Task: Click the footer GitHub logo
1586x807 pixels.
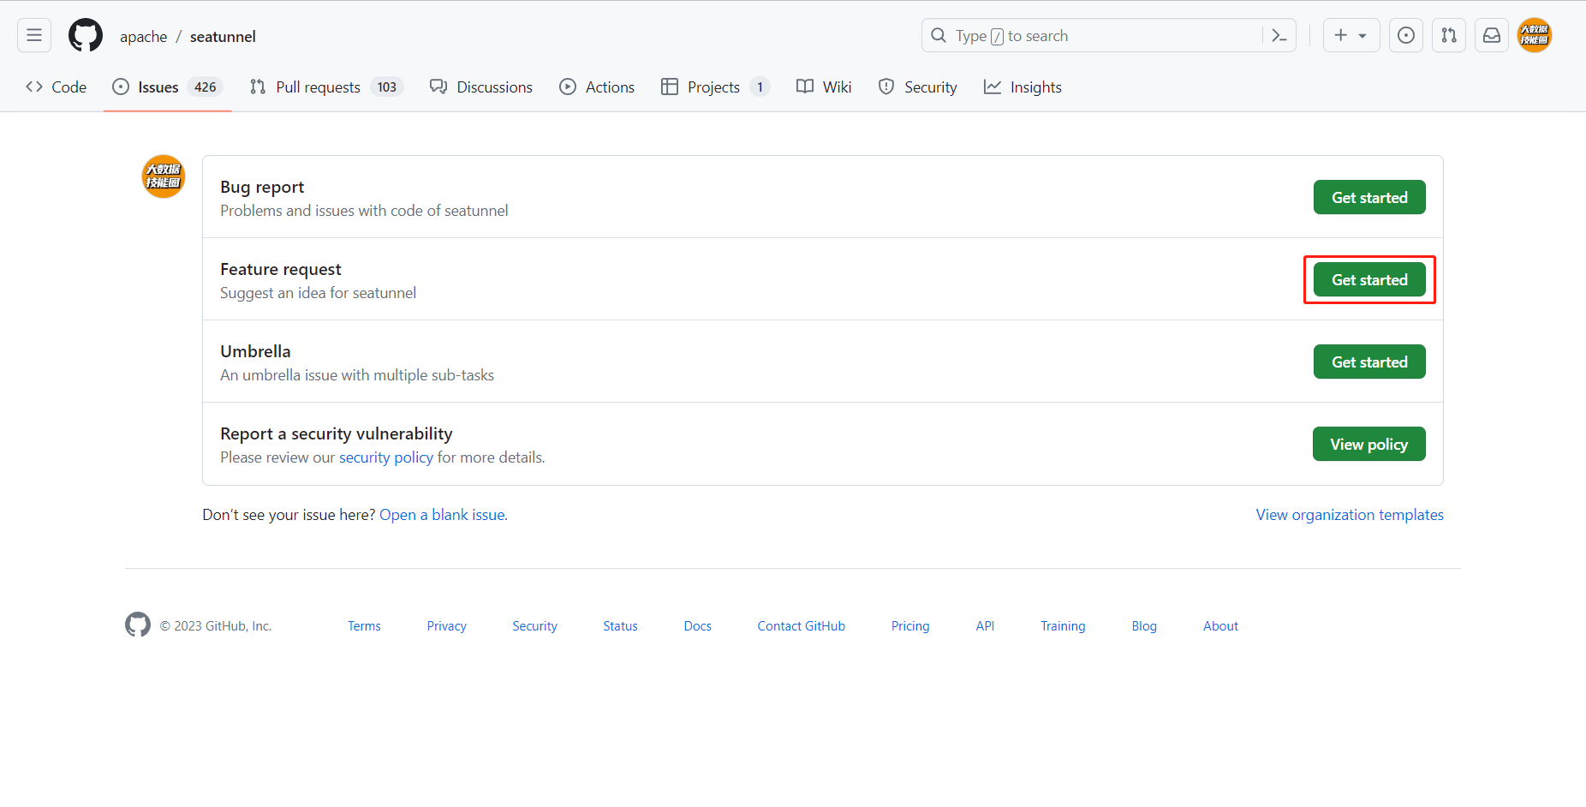Action: coord(138,625)
